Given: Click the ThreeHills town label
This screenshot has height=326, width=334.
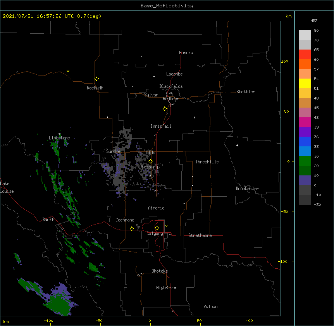Looking at the screenshot, I should coord(207,162).
